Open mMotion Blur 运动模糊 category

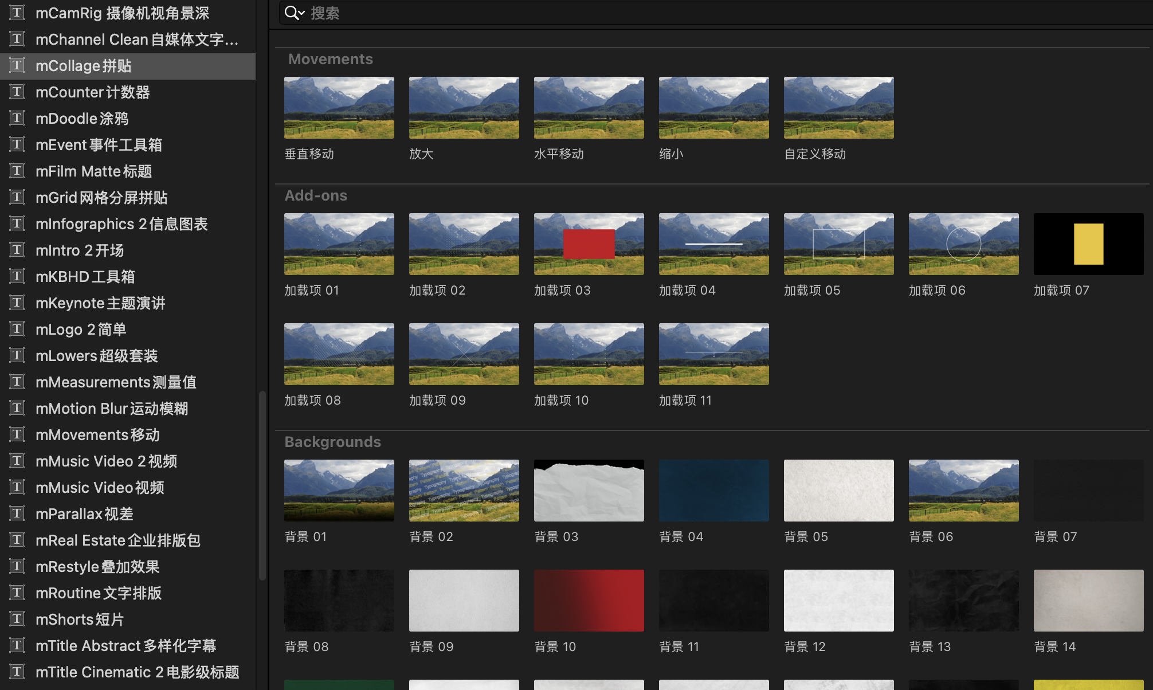point(128,409)
